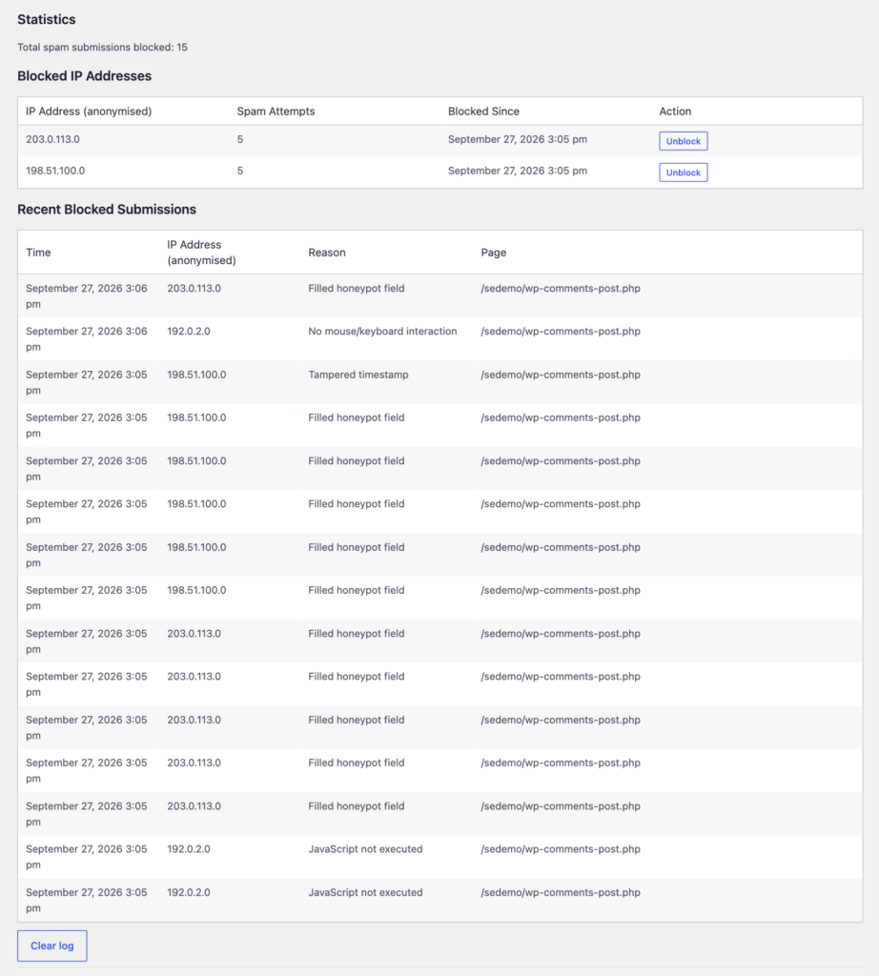Click the Spam Attempts column header
879x976 pixels.
tap(276, 112)
